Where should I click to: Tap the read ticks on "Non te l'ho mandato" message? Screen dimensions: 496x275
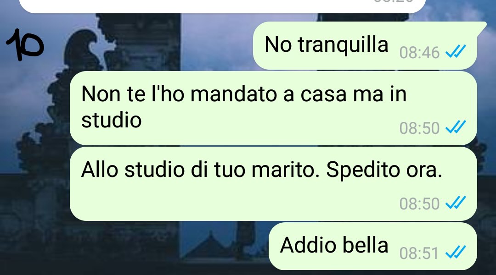456,127
